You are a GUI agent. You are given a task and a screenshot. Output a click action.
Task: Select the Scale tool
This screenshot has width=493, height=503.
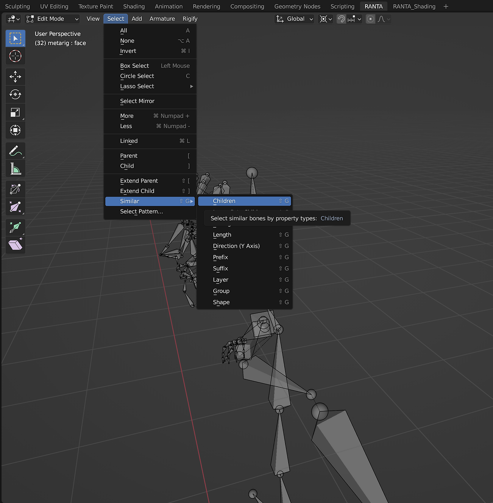pyautogui.click(x=15, y=112)
